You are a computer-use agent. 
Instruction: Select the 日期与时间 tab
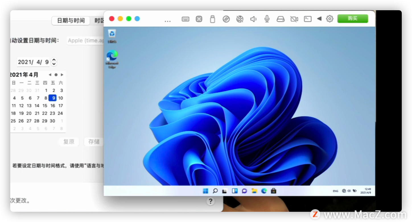pyautogui.click(x=71, y=20)
